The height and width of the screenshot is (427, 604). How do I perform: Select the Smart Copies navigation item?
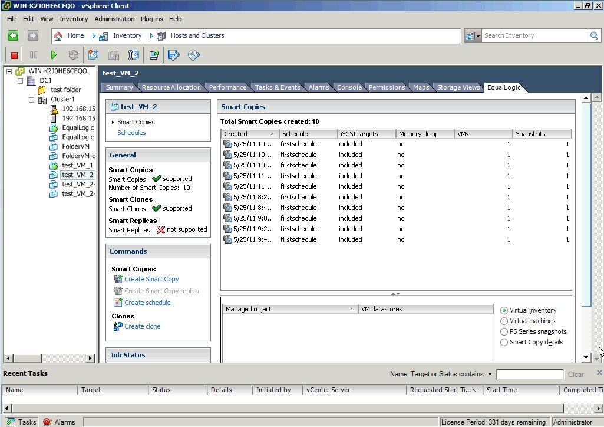pos(136,122)
